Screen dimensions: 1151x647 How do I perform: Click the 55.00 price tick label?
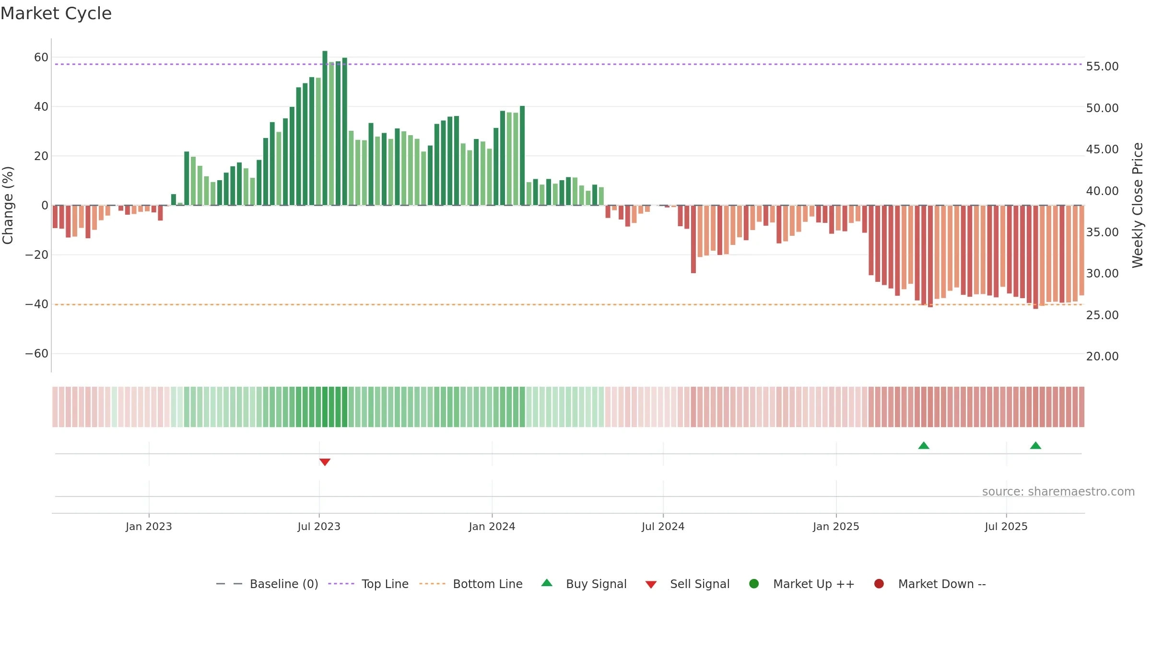click(x=1102, y=67)
